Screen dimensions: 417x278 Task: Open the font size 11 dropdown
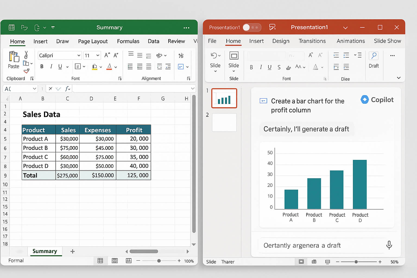click(98, 55)
